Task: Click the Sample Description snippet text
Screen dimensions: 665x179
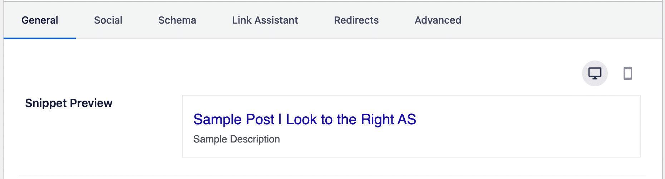Action: pyautogui.click(x=236, y=139)
